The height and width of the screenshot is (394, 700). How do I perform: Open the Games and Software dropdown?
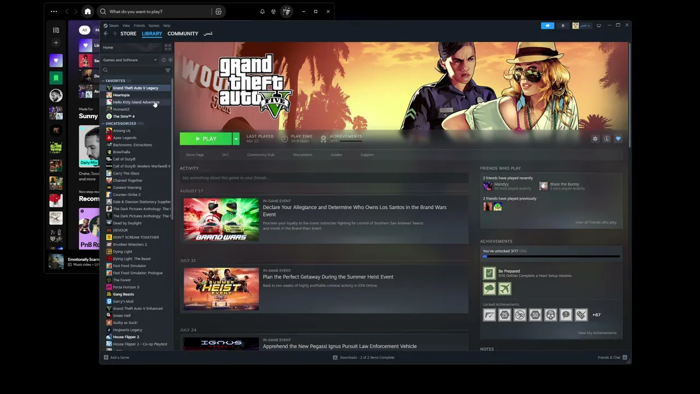(x=130, y=60)
